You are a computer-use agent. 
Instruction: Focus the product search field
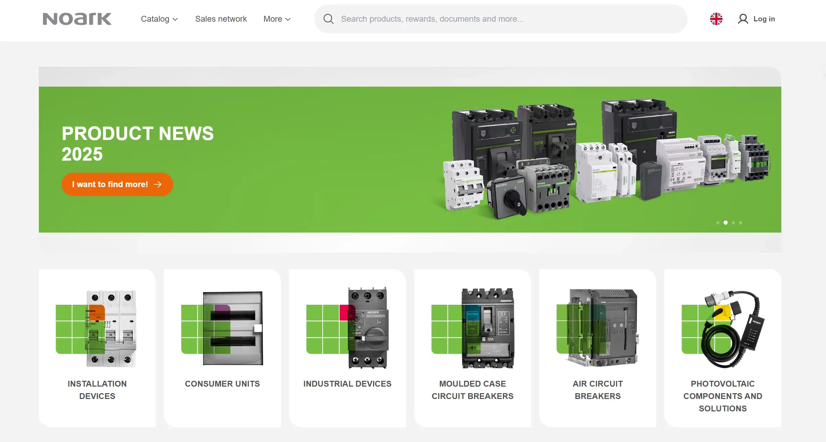500,19
